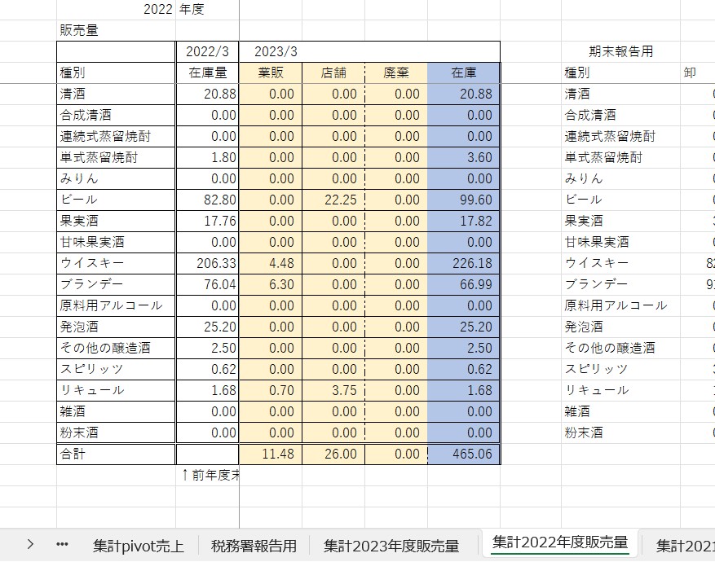Select the 店舗 column header cell
This screenshot has height=562, width=715.
click(x=333, y=72)
